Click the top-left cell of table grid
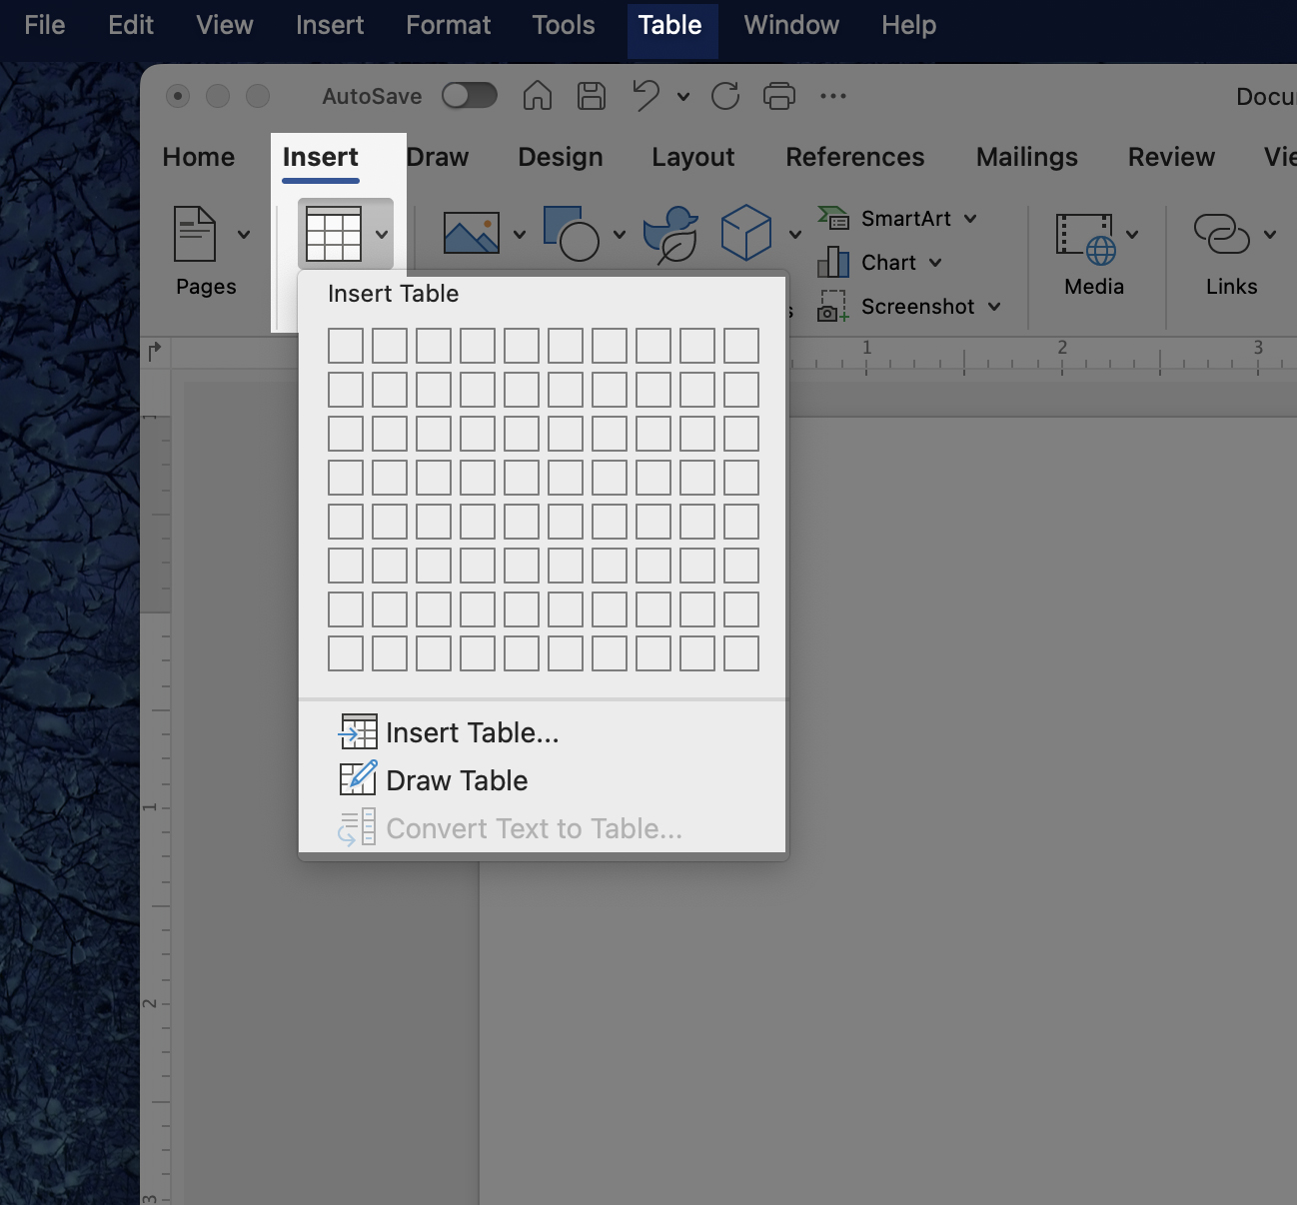Viewport: 1297px width, 1205px height. click(346, 346)
